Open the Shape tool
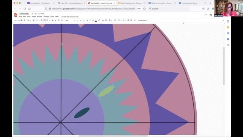Viewport: 243px width, 137px height. [41, 20]
